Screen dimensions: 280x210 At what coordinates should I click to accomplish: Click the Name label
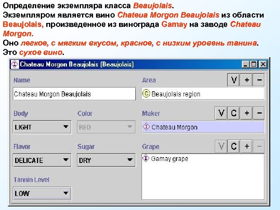(x=22, y=80)
